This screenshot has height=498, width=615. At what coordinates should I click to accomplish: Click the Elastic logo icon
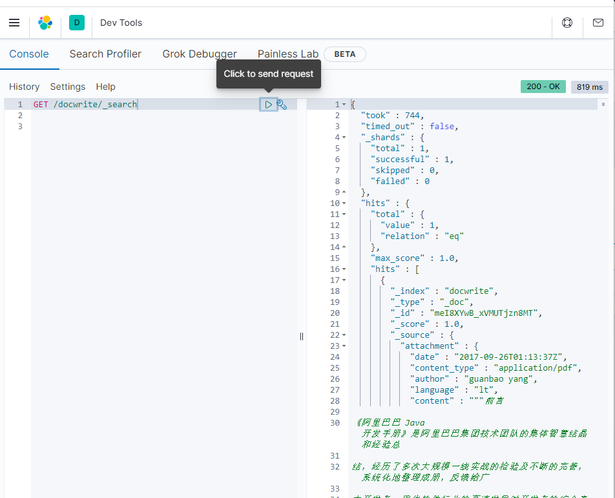coord(45,23)
